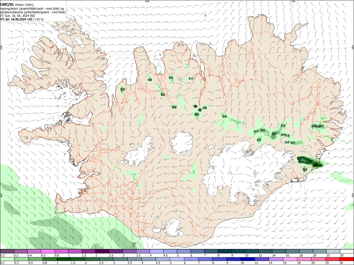The width and height of the screenshot is (354, 265).
Task: Select the 'VT: þri. 18.06.2024 14Z' valid time text
Action: pos(16,19)
